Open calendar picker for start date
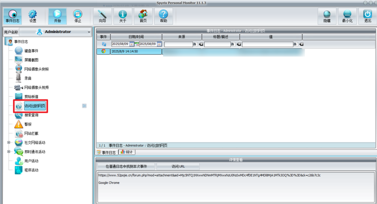 (132, 44)
